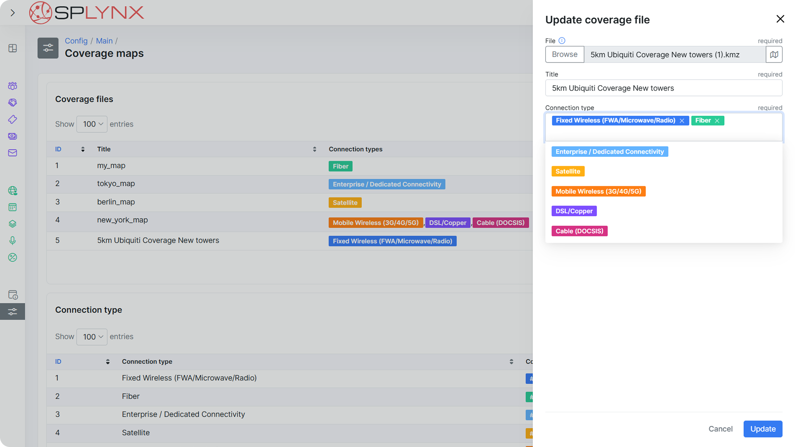This screenshot has height=447, width=795.
Task: Click tokyo_map row title
Action: (x=116, y=183)
